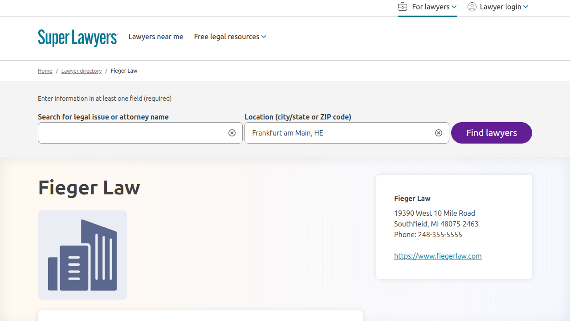
Task: Open Lawyers near me
Action: [156, 37]
